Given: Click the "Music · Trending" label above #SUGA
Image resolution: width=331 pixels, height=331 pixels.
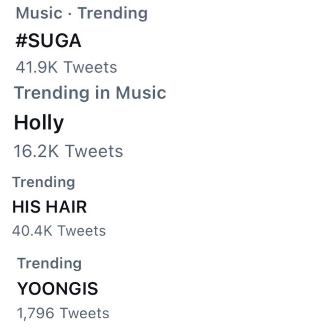Looking at the screenshot, I should click(x=81, y=13).
